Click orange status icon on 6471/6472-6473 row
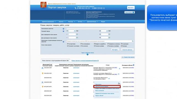Viewport: 177px width, 99px height. (x=43, y=87)
